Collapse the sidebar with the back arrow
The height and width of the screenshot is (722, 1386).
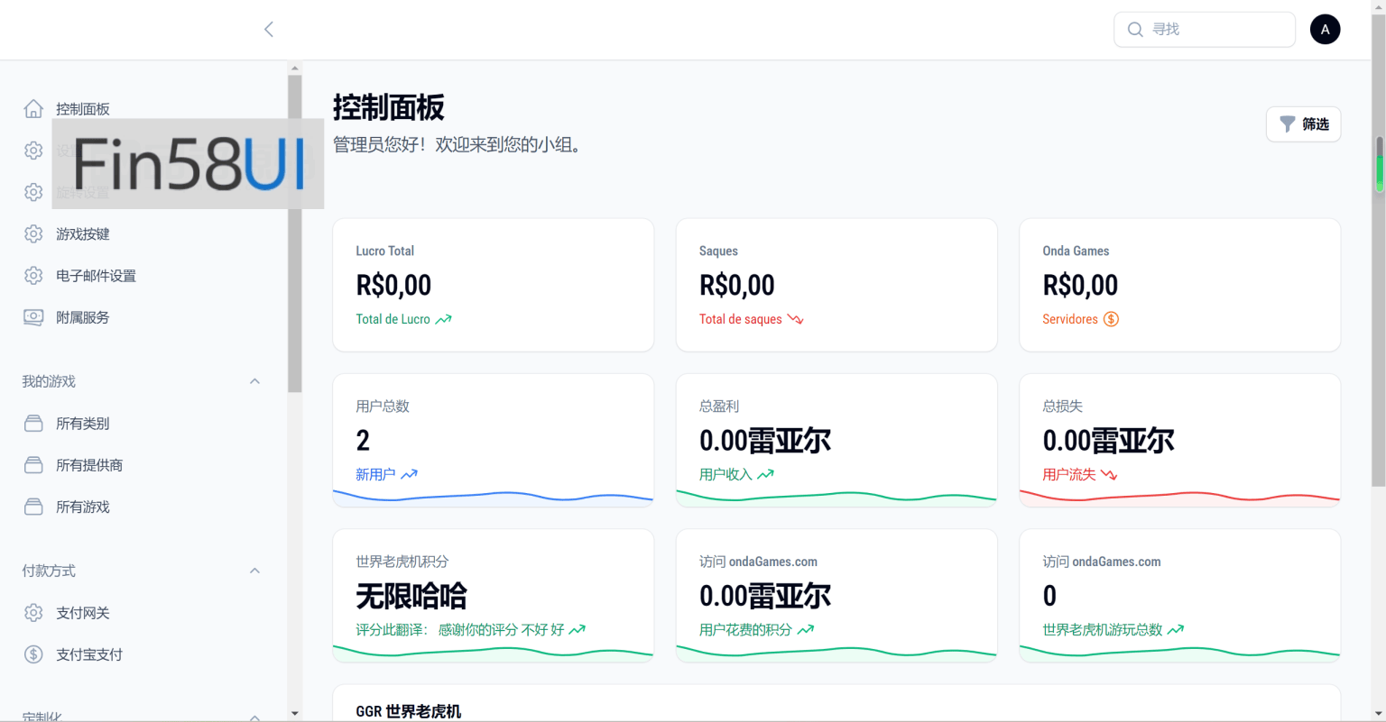269,30
